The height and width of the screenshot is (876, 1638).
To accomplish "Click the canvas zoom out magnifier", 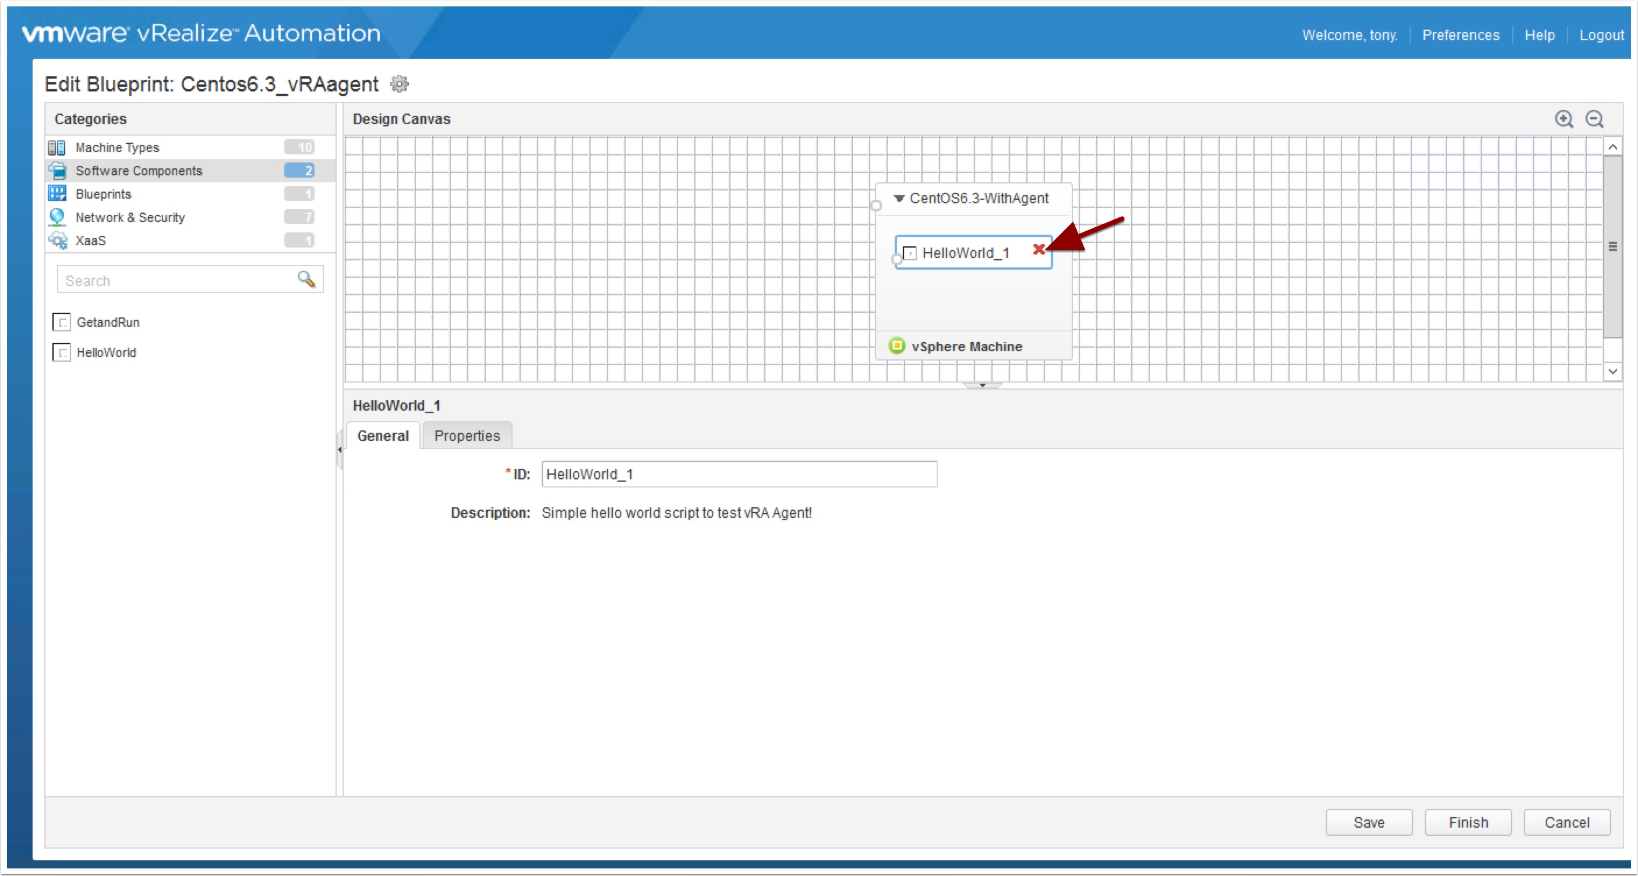I will pyautogui.click(x=1594, y=119).
